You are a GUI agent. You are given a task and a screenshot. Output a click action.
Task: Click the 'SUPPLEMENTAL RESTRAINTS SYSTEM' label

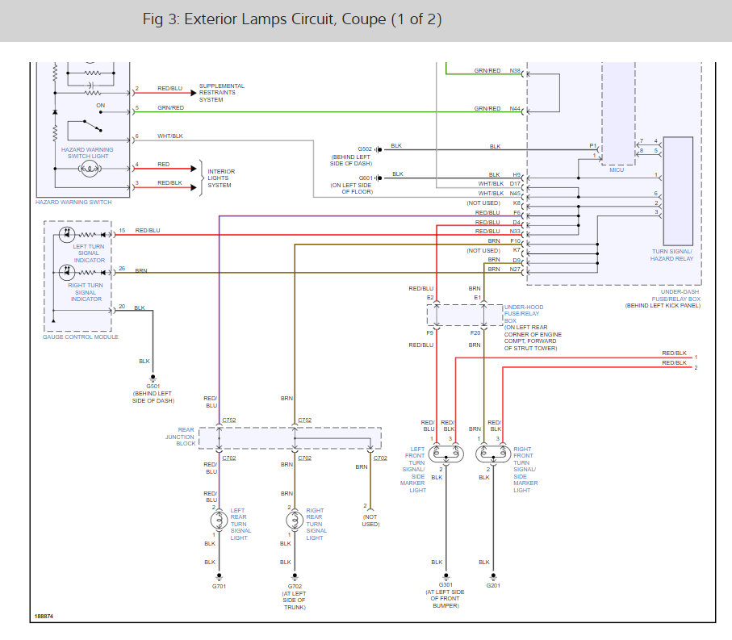click(222, 93)
